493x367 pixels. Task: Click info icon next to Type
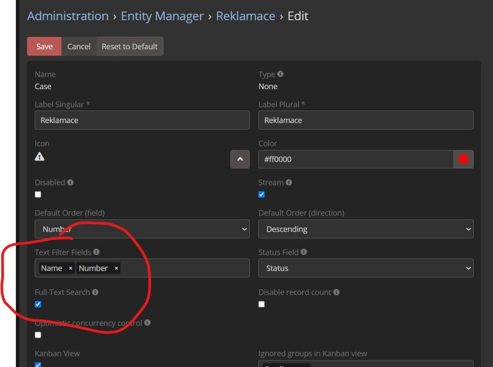[x=281, y=75]
